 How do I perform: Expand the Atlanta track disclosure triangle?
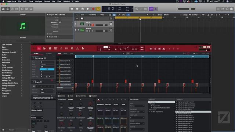pyautogui.click(x=79, y=30)
